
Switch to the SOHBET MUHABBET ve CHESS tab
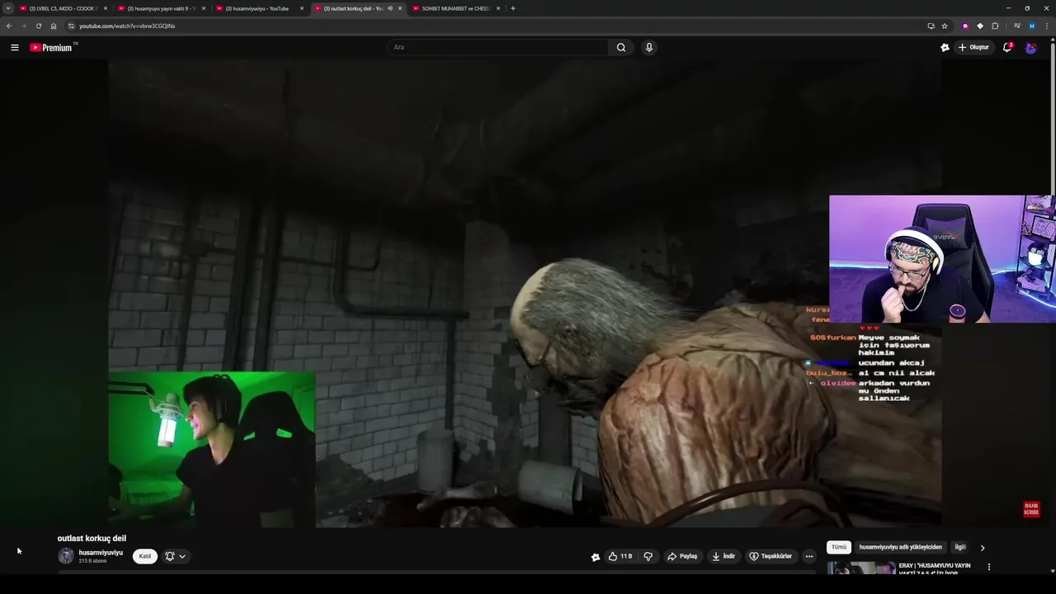[x=455, y=8]
